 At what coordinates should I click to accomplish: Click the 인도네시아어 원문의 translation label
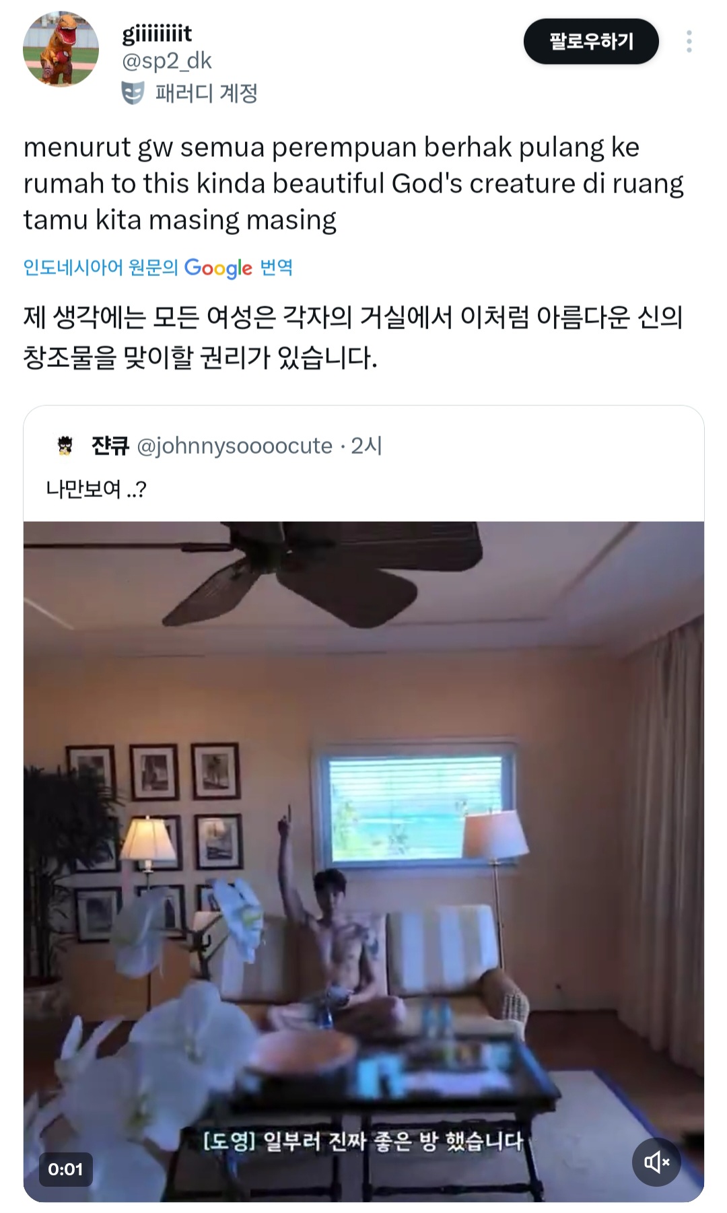click(x=100, y=268)
